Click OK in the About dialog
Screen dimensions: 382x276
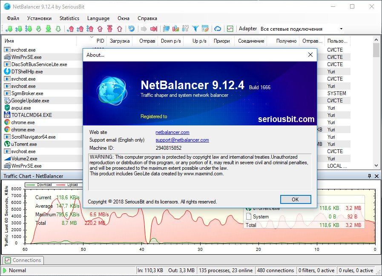coord(295,199)
